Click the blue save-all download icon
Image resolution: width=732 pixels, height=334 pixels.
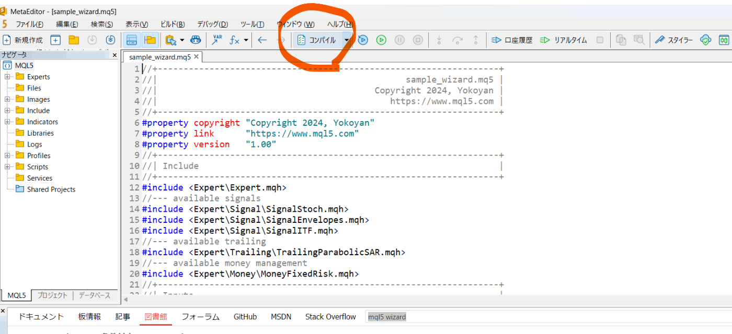tap(110, 40)
